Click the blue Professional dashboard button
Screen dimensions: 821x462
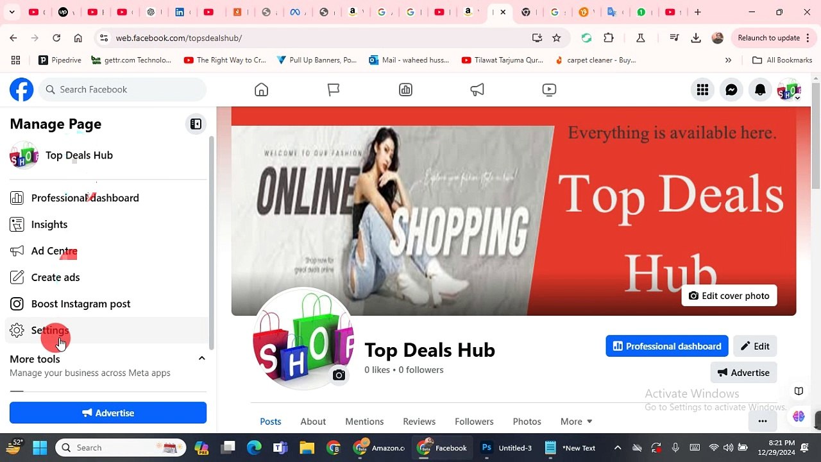[x=667, y=346]
